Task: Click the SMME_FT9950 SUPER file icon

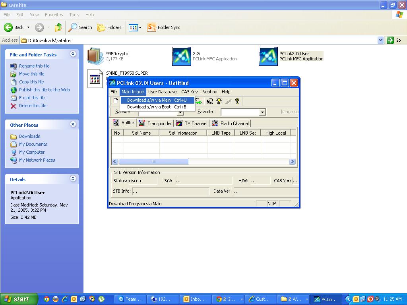Action: click(x=95, y=79)
